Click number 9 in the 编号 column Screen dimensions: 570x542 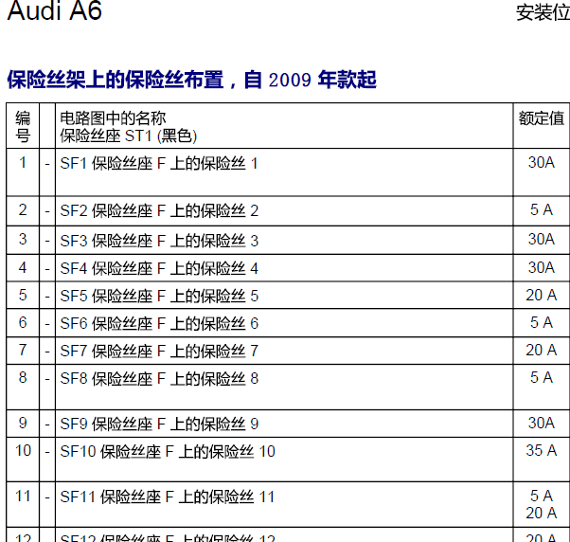[23, 423]
